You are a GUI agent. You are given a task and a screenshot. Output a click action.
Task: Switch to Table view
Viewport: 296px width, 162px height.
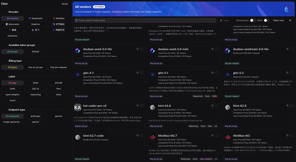pyautogui.click(x=278, y=21)
